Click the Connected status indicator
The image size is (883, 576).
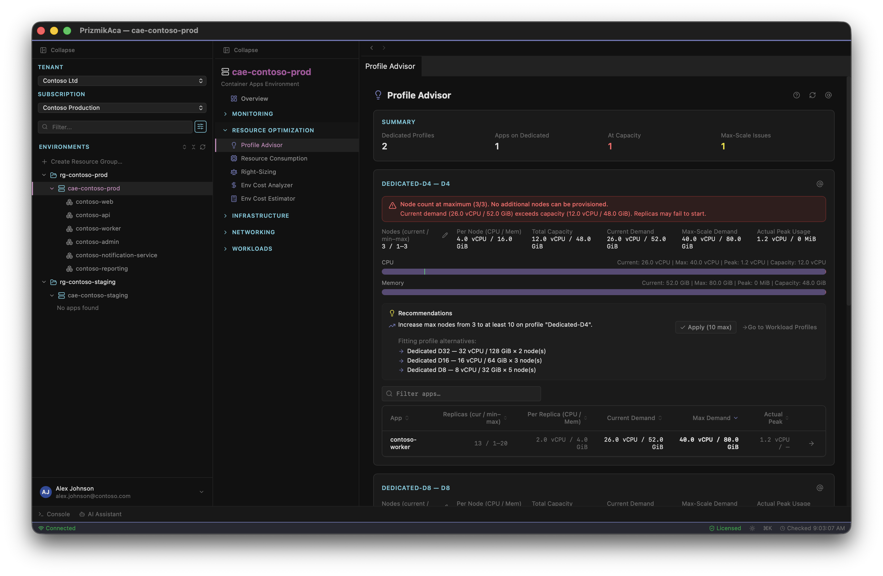57,528
